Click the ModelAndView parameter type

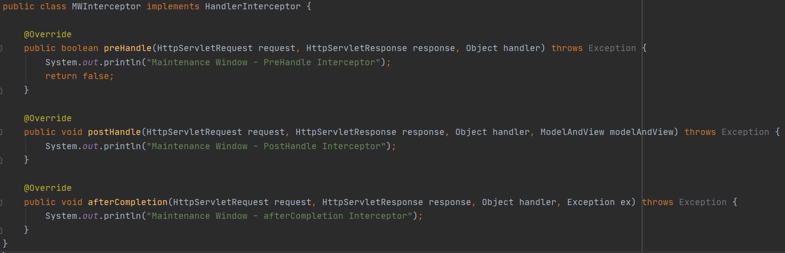[x=572, y=132]
